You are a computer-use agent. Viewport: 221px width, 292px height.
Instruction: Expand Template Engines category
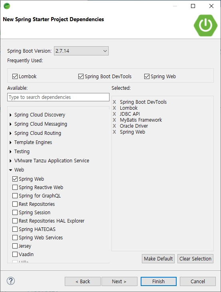pyautogui.click(x=10, y=142)
